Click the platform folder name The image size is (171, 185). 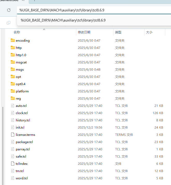click(x=22, y=91)
